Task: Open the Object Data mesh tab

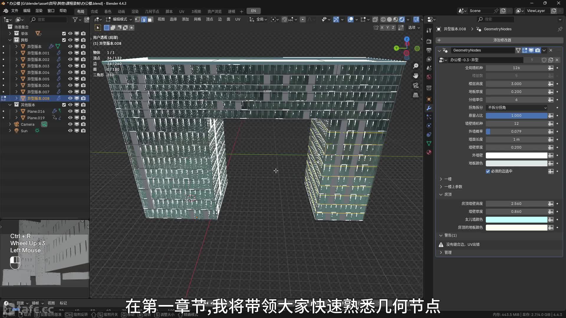Action: tap(429, 143)
